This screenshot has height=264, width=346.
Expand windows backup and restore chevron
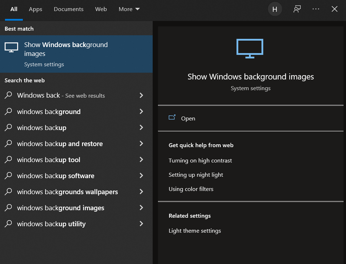(141, 144)
